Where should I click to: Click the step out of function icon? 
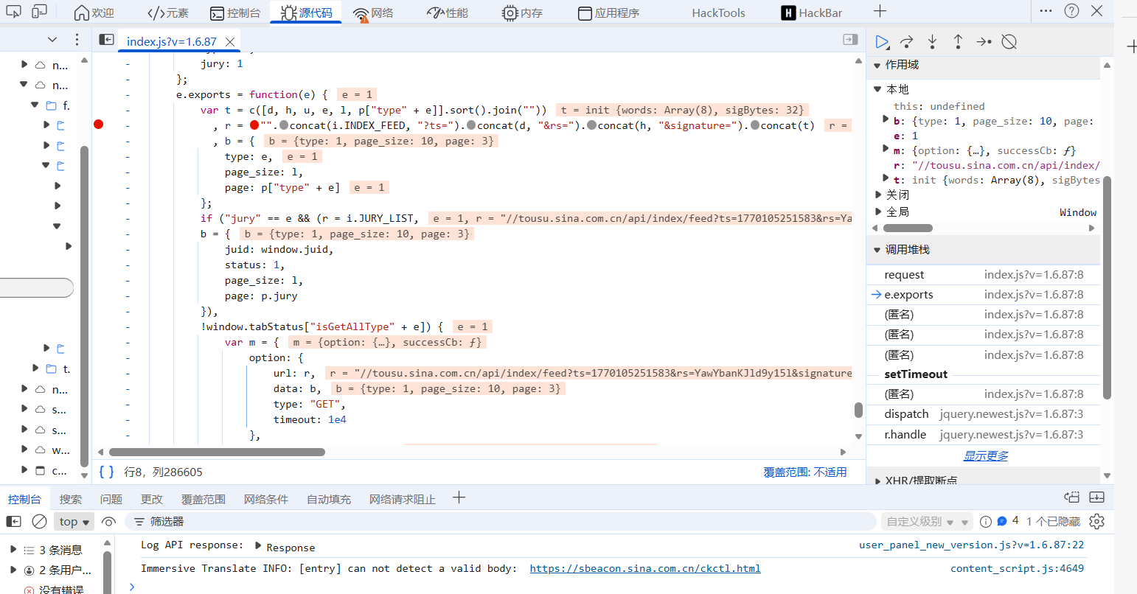pos(958,42)
